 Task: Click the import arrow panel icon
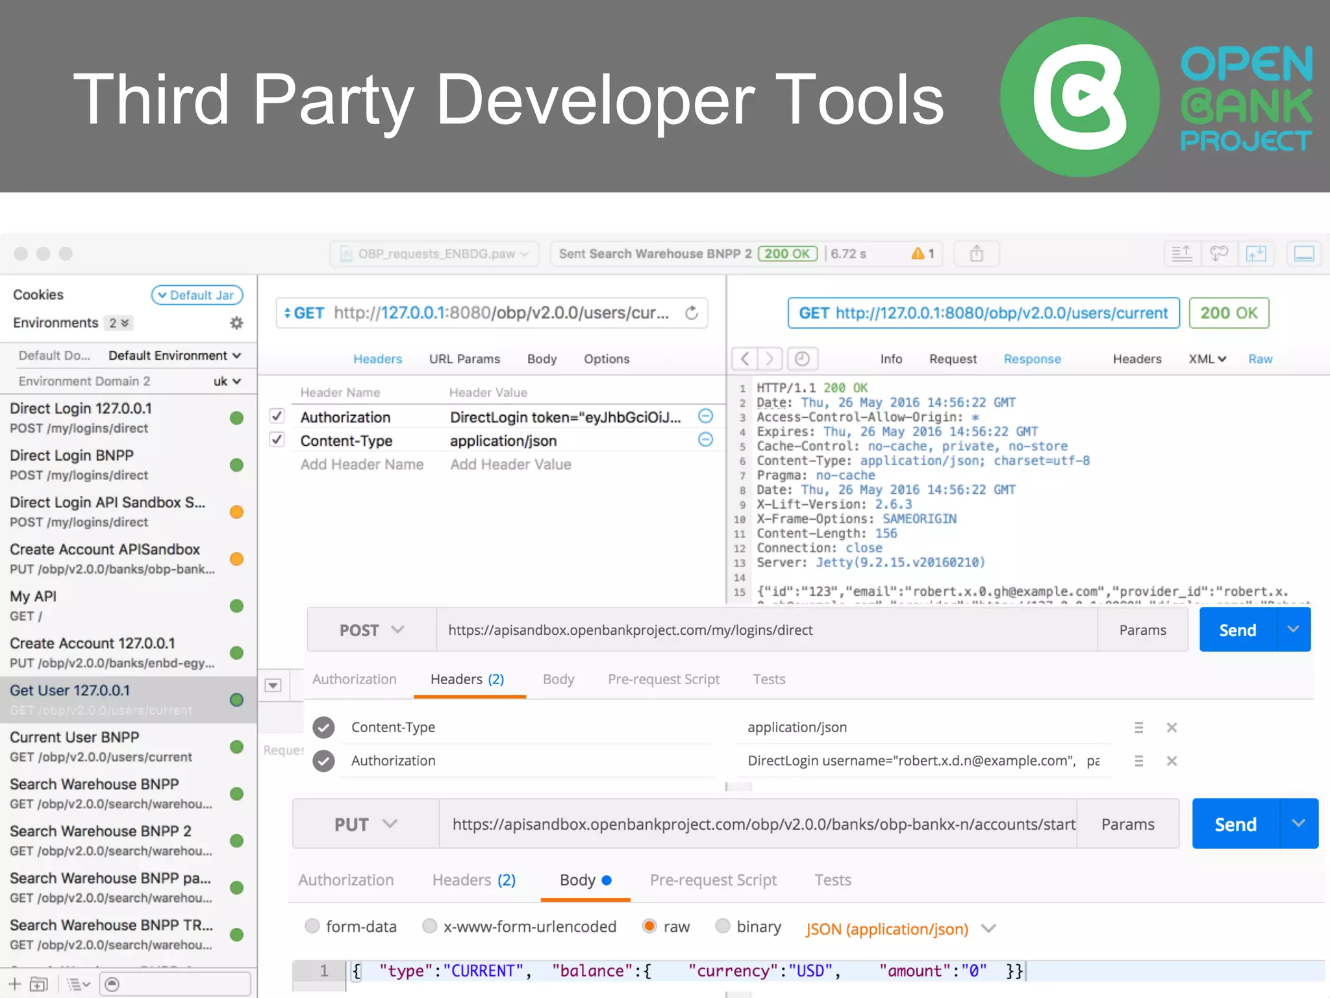click(x=1256, y=253)
